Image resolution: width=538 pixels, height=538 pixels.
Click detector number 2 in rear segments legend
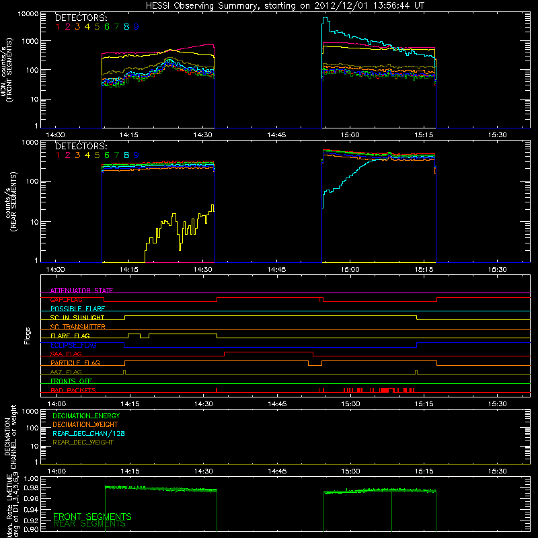68,155
